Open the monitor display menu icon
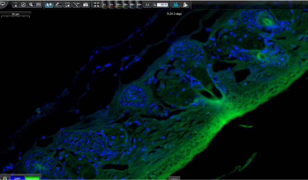 [3, 4]
